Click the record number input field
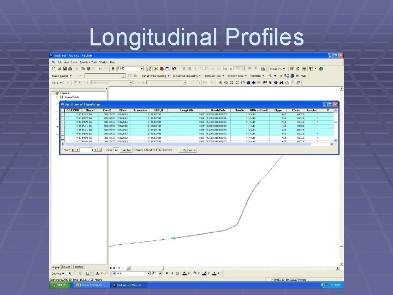This screenshot has width=393, height=295. pos(87,150)
